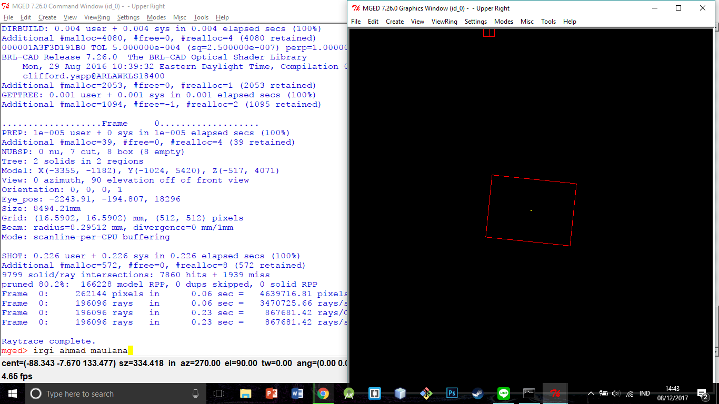The image size is (719, 404).
Task: Open Create menu in Graphics Window
Action: (x=395, y=22)
